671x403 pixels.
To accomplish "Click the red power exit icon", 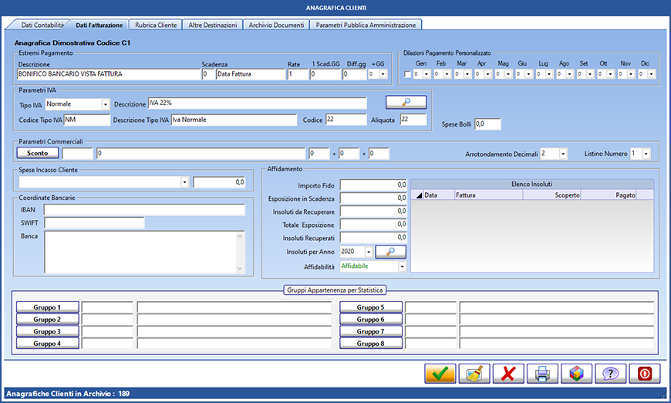I will pos(644,374).
